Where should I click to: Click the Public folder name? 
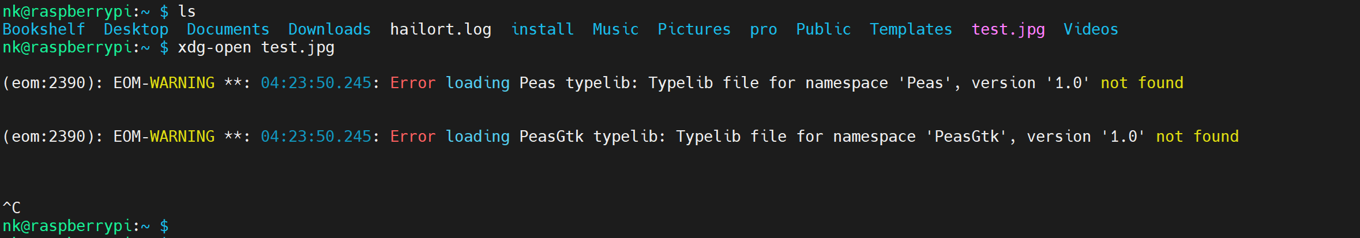click(x=823, y=29)
